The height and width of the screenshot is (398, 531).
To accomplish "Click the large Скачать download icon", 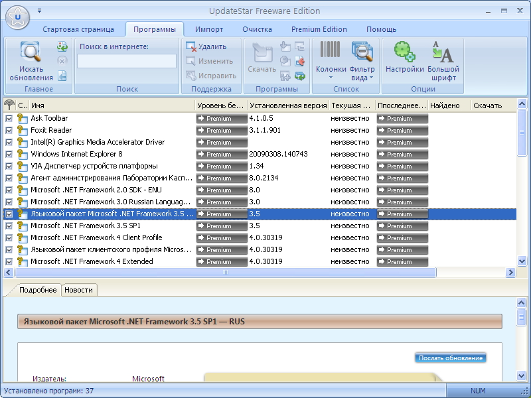I will pos(262,52).
